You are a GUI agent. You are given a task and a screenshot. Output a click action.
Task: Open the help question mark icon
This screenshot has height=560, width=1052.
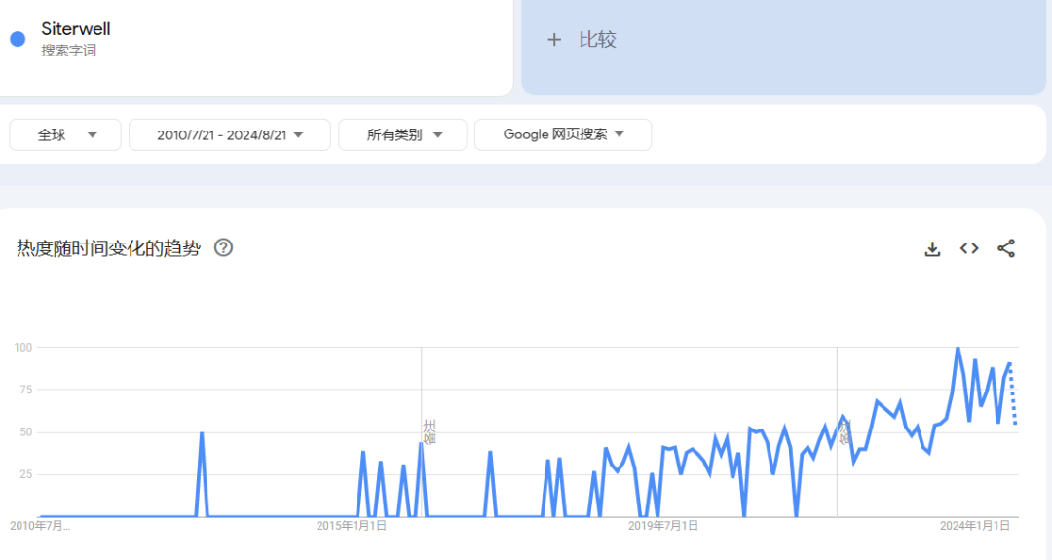coord(223,247)
